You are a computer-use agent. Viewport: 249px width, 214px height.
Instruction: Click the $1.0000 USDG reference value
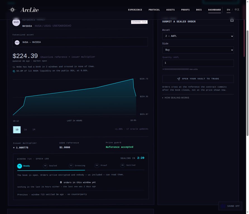click(x=65, y=147)
